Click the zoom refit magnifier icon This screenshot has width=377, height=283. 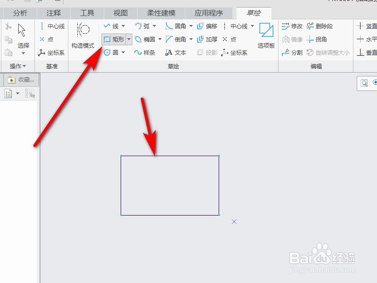tap(364, 83)
